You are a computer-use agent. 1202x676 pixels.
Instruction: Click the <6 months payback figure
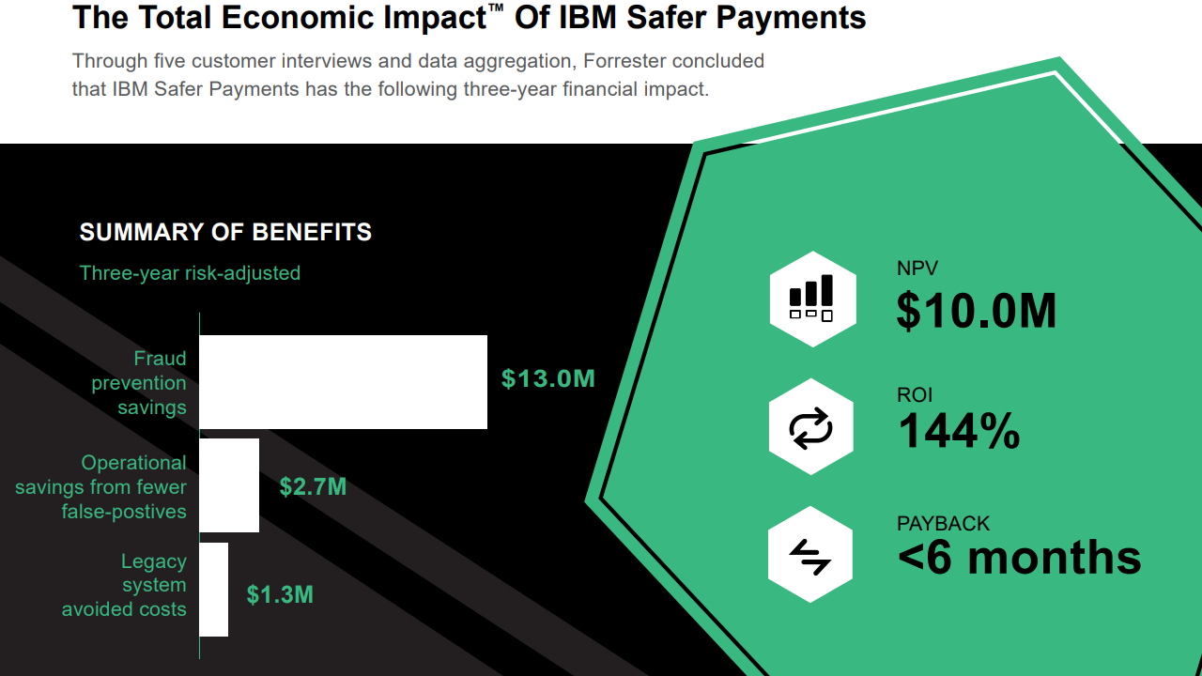point(1019,557)
